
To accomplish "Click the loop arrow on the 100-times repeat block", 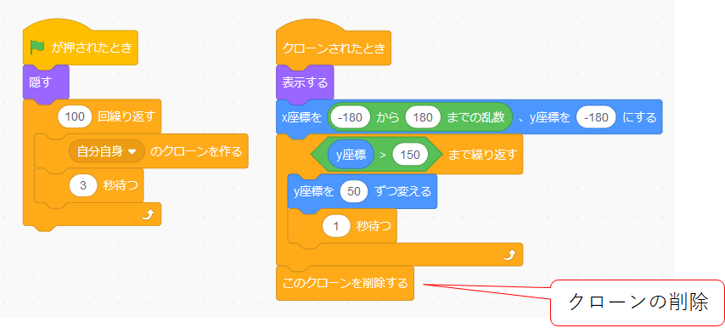I will 147,215.
